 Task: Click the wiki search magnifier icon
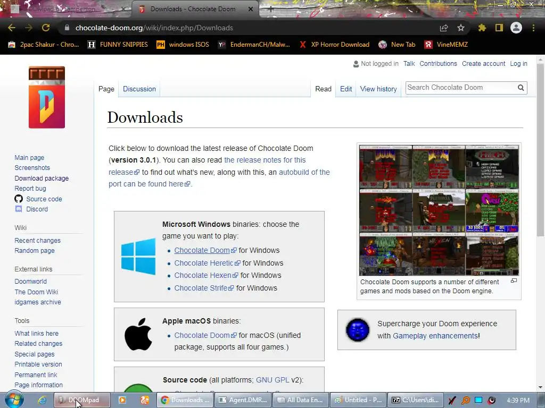pos(521,88)
